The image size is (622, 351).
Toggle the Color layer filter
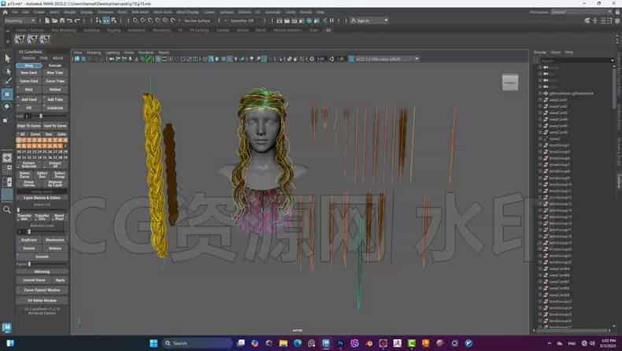[61, 135]
